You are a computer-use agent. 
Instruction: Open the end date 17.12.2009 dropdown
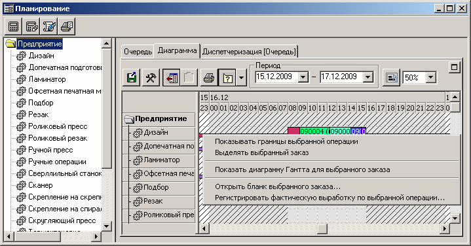point(368,77)
